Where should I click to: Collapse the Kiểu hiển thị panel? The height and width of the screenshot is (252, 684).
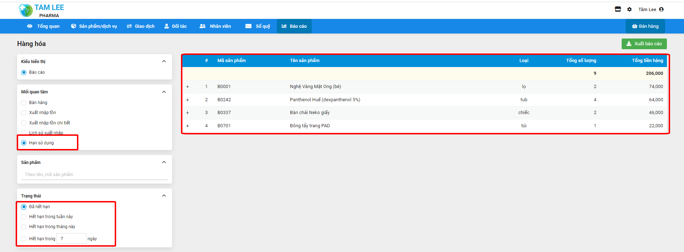pyautogui.click(x=164, y=61)
